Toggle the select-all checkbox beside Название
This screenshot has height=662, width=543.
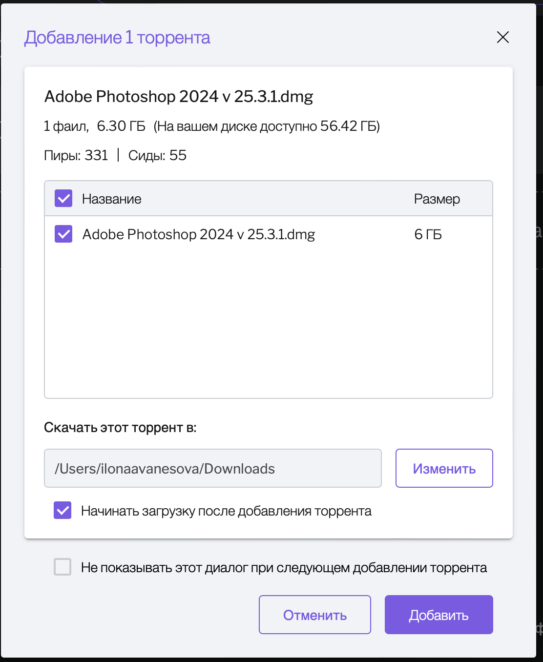[x=63, y=199]
